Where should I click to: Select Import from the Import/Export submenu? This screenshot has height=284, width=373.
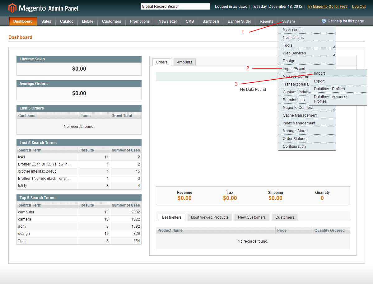tap(319, 73)
